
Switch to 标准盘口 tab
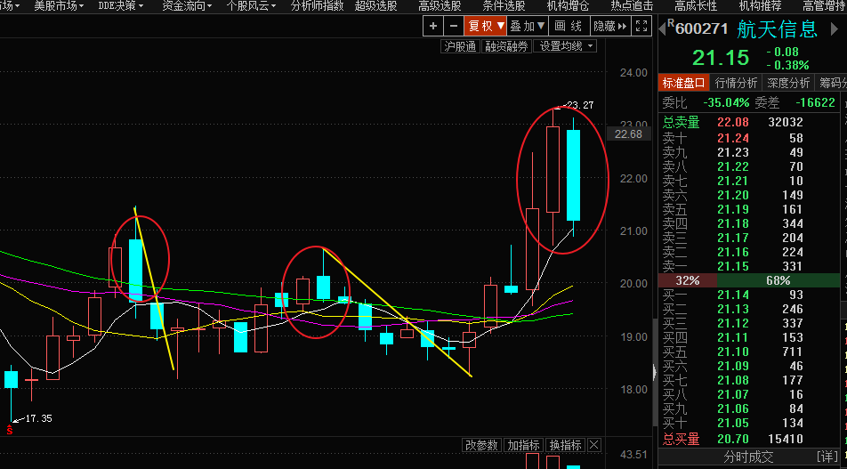point(684,83)
